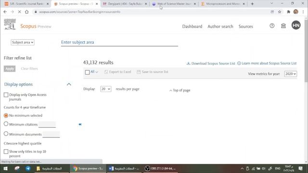Click the Minimum citations input field
308x173 pixels.
tap(47, 124)
